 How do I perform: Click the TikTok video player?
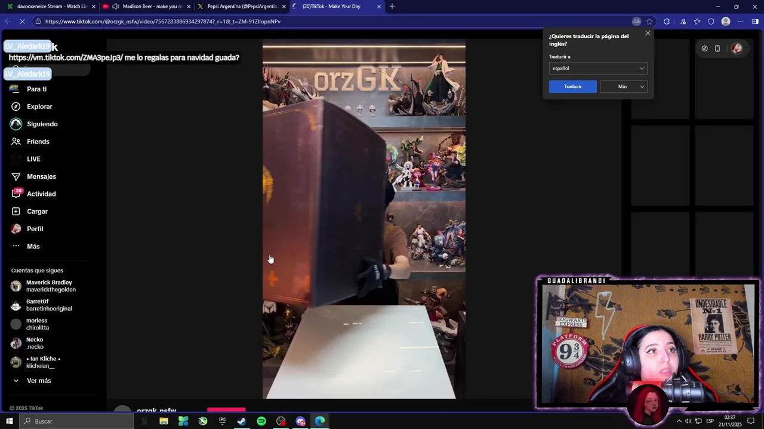click(364, 219)
